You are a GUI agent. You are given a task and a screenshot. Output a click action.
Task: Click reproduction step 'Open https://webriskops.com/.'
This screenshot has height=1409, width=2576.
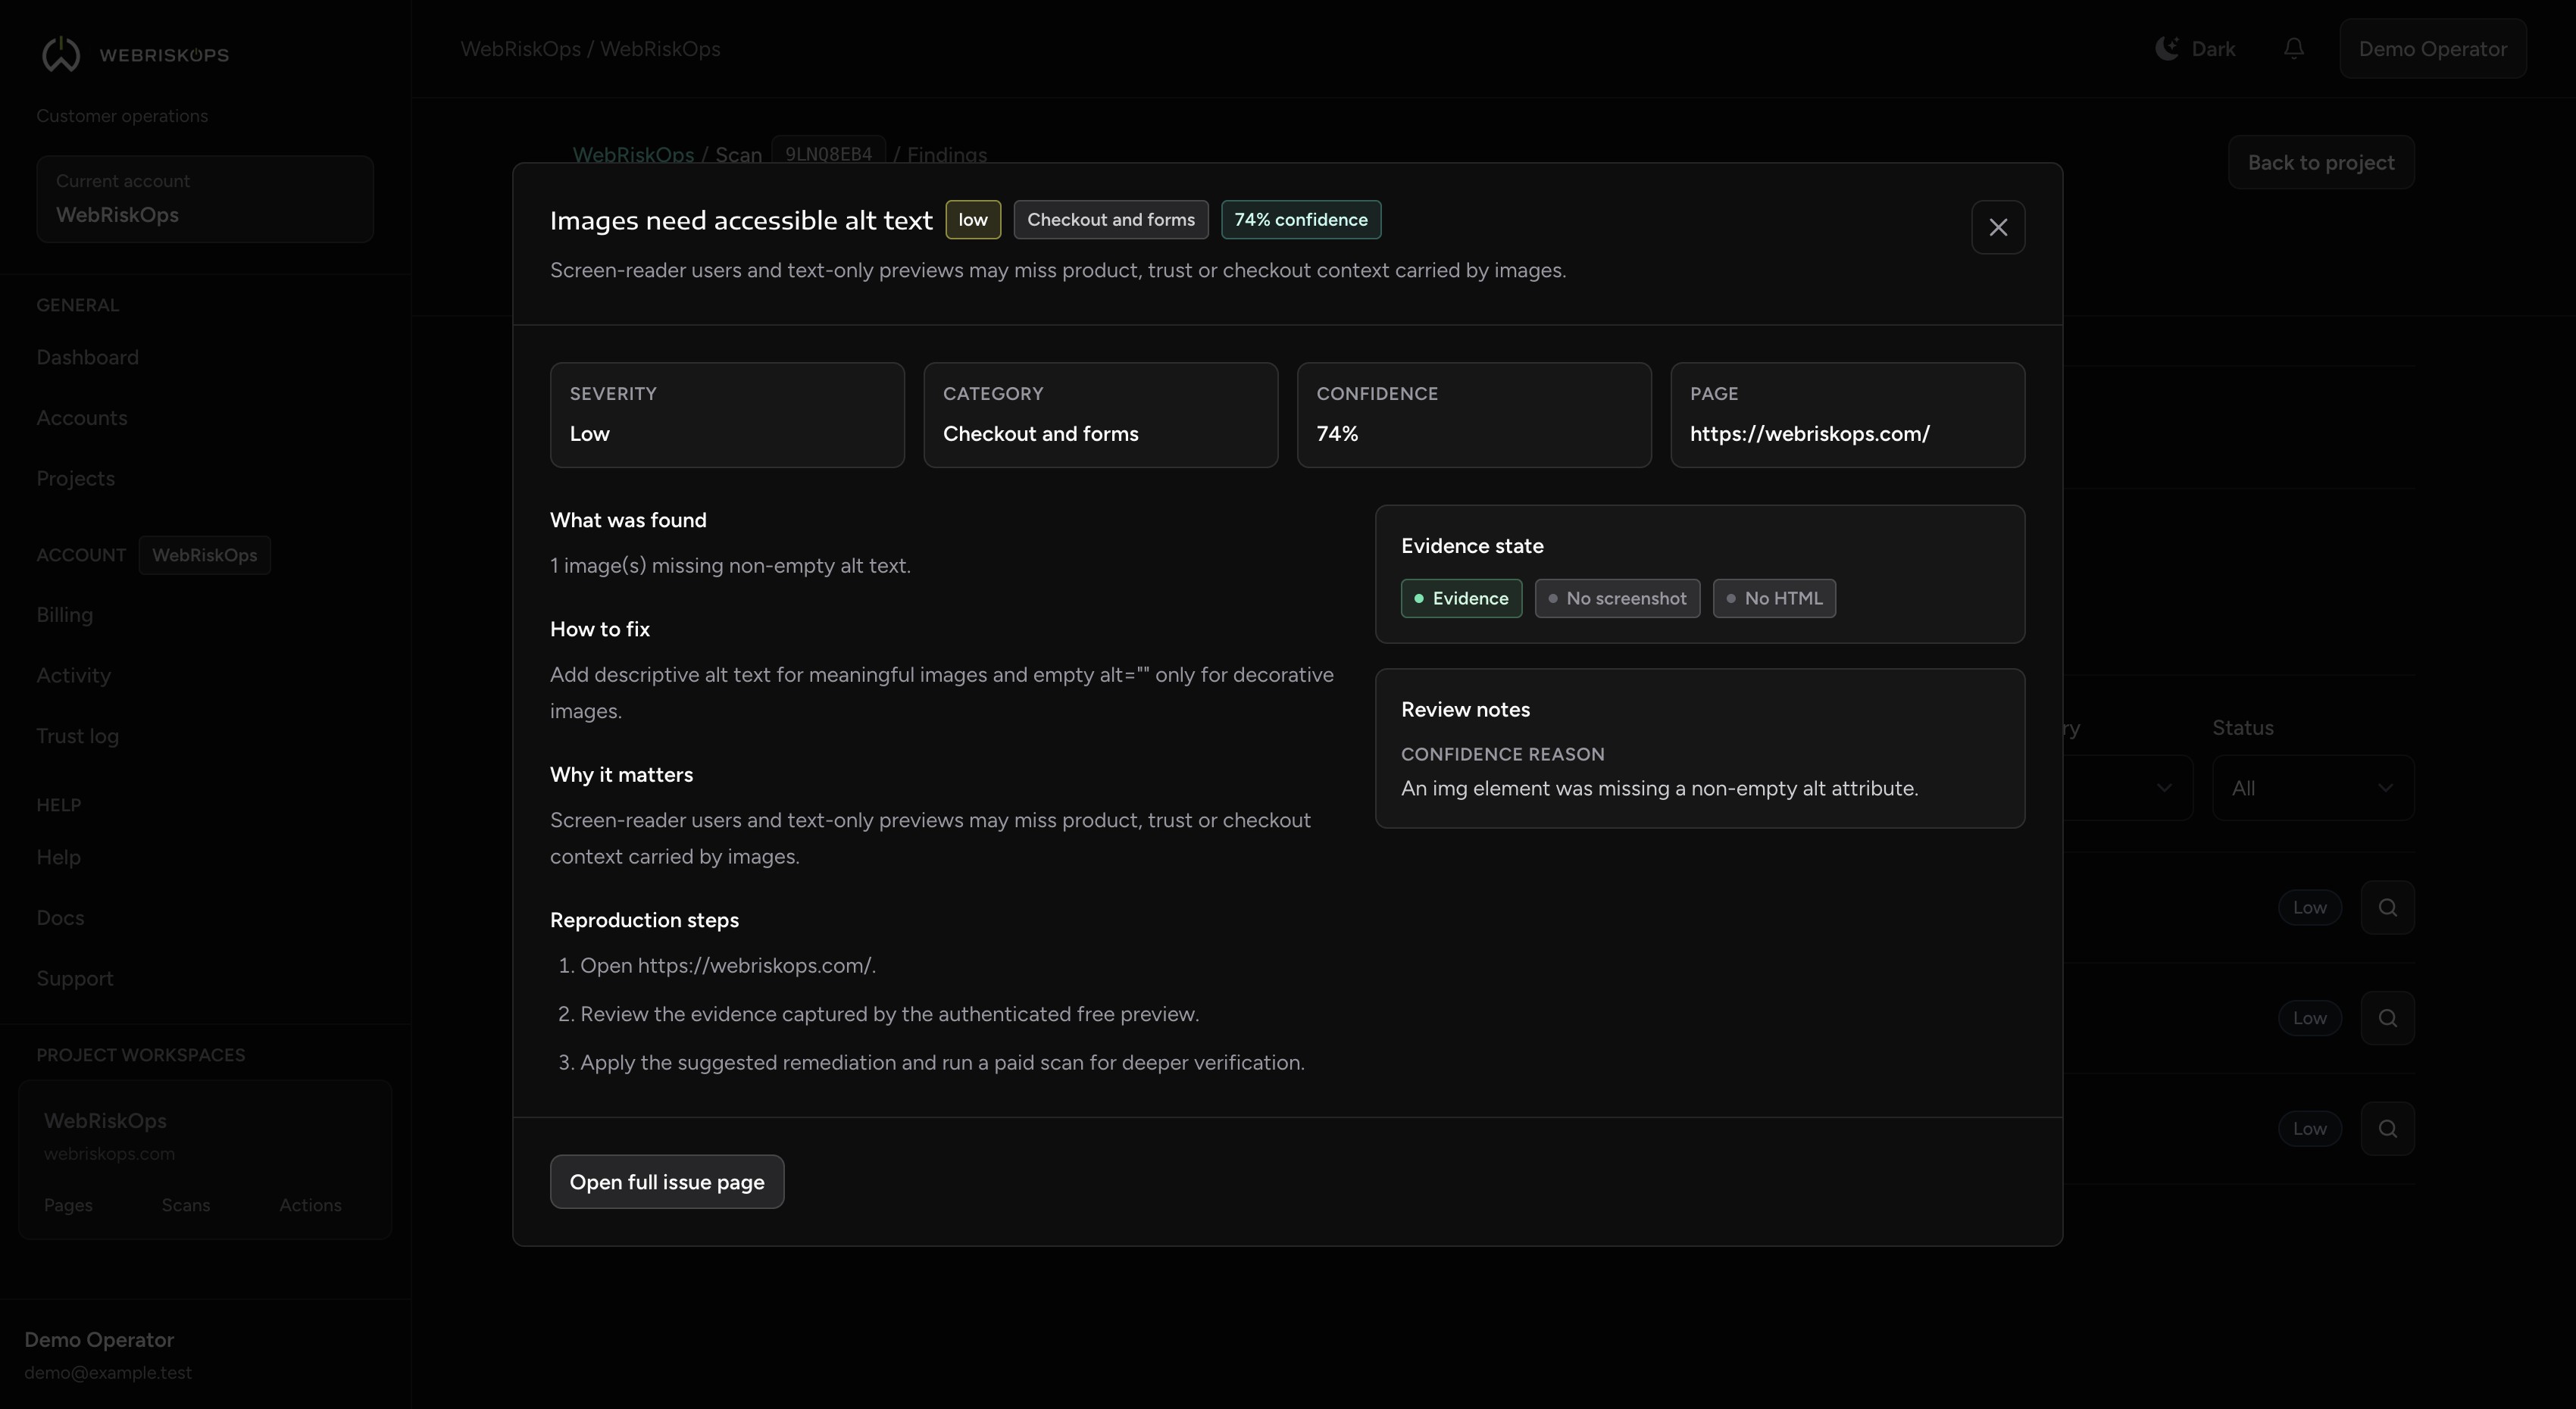pos(728,965)
